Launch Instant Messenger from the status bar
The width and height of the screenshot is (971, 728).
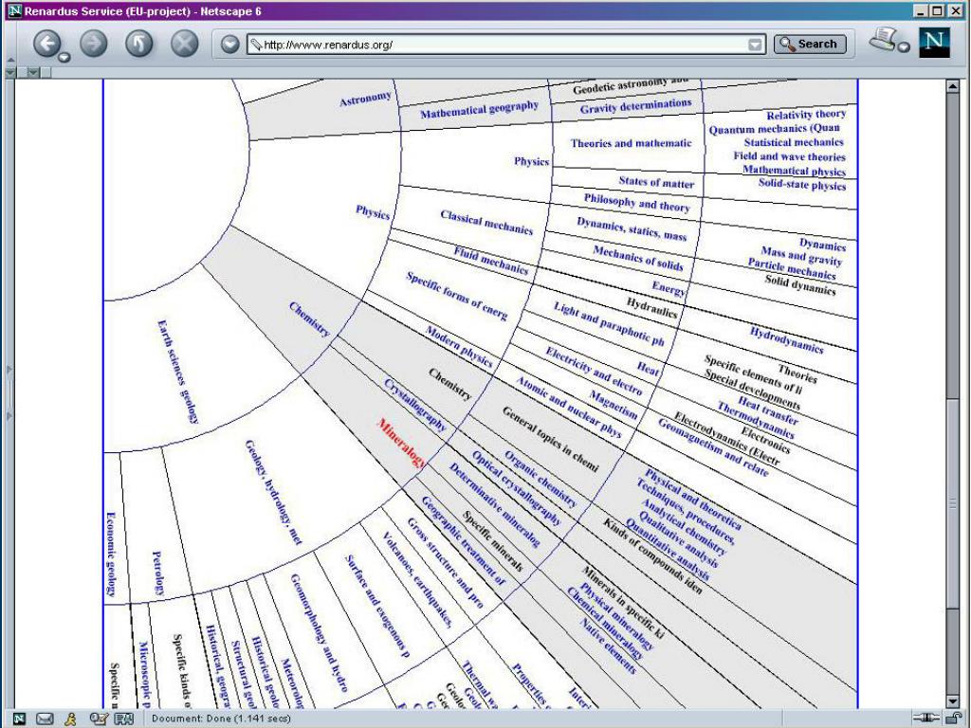click(x=70, y=719)
